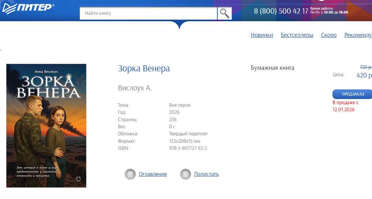
Task: Open the Скоро section
Action: pos(329,35)
